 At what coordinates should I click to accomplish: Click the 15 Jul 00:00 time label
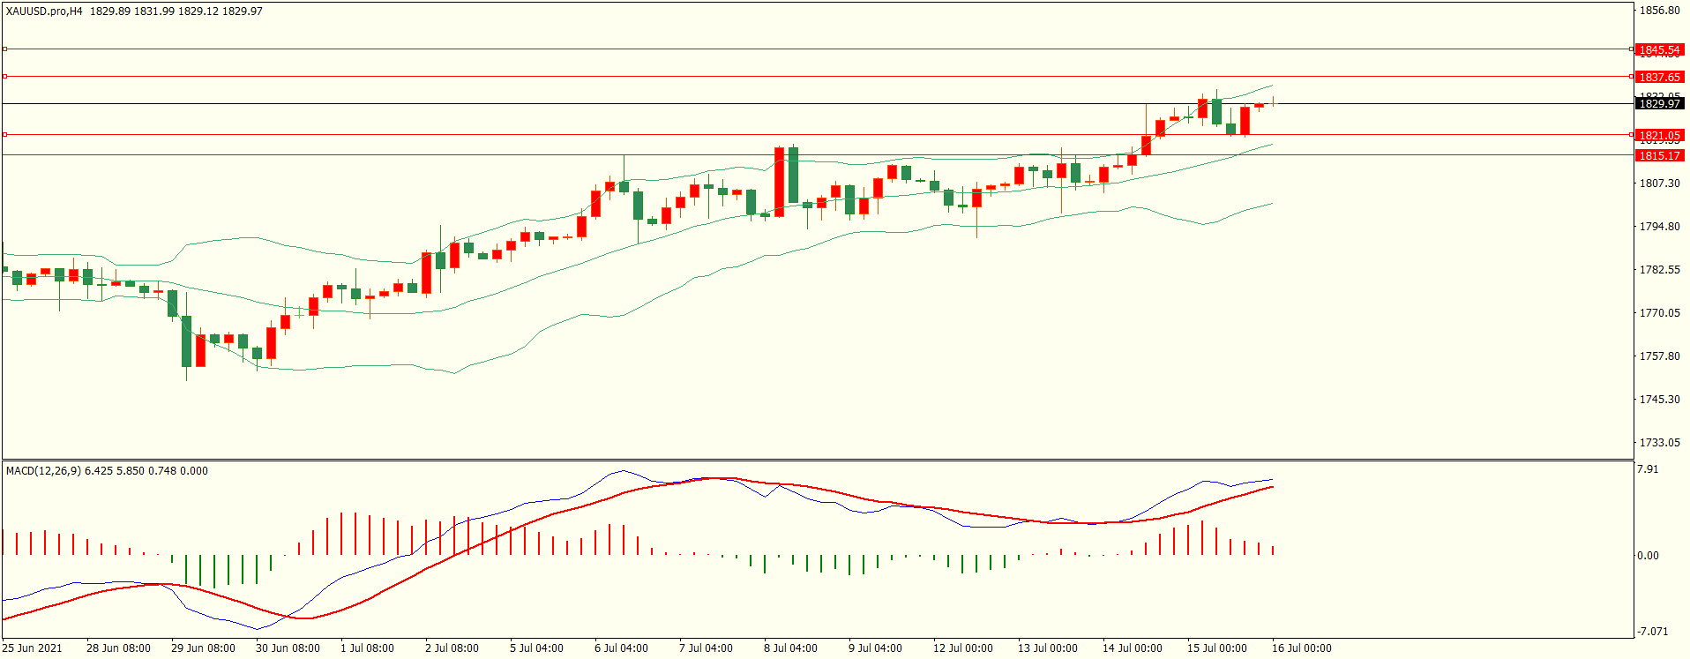click(x=1217, y=648)
